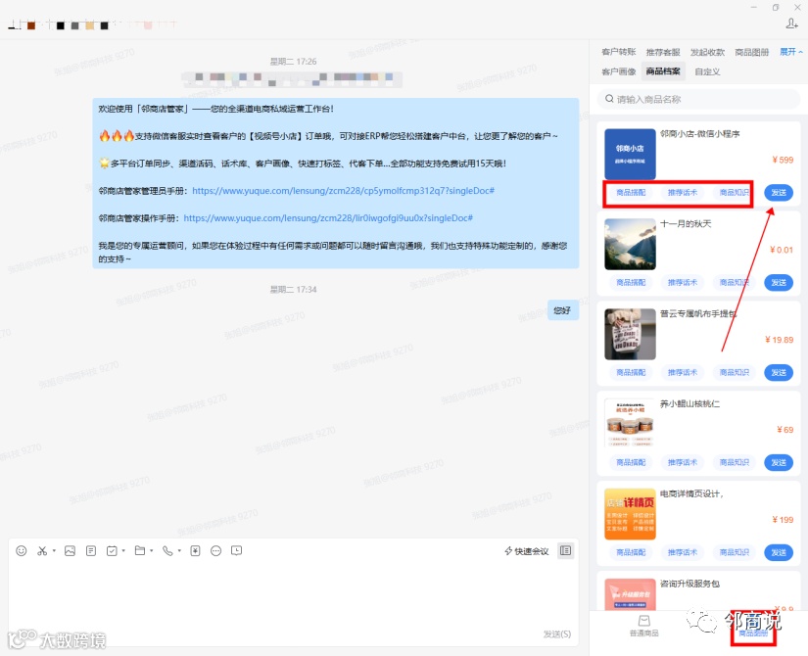
Task: Open 商品搭配 for 十一月的秋天
Action: click(631, 282)
